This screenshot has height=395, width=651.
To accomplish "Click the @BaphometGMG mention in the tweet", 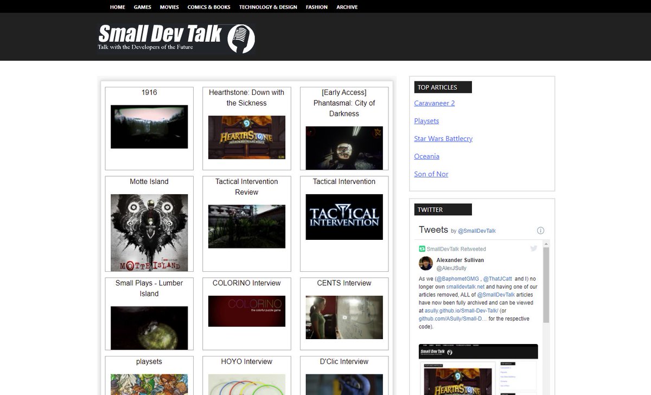I will click(x=459, y=278).
